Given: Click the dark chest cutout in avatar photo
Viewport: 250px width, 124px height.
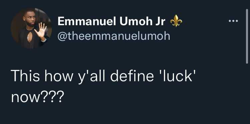Looking at the screenshot, I should tap(30, 36).
